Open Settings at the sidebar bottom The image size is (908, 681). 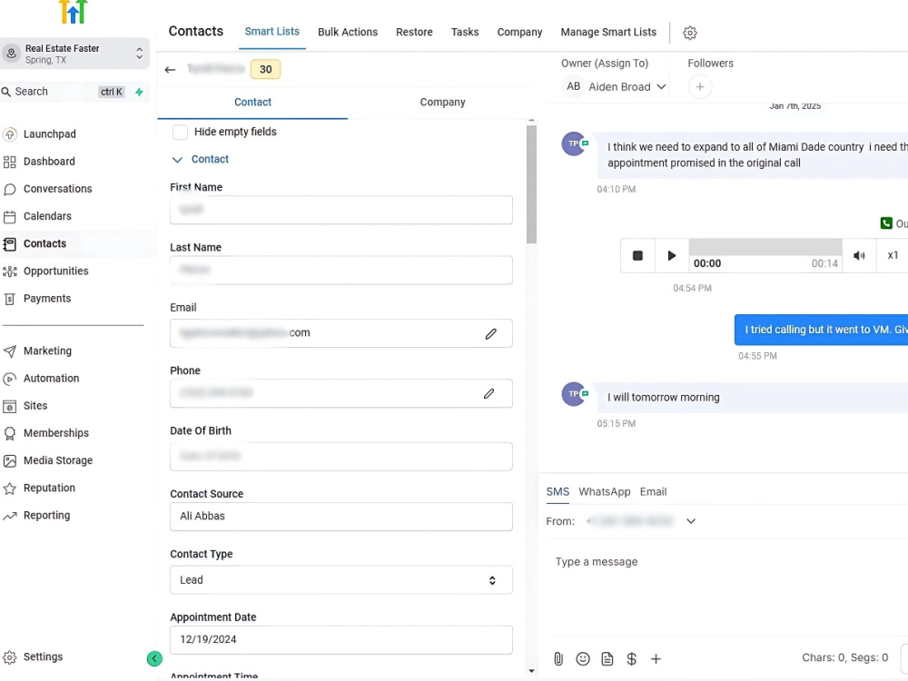(x=43, y=656)
